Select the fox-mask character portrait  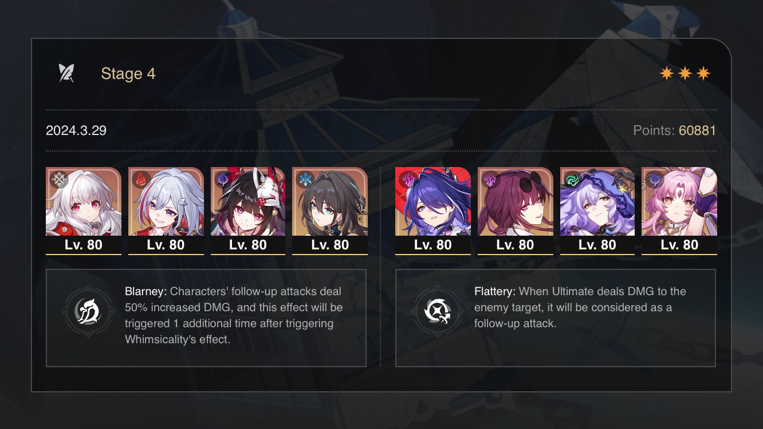tap(248, 201)
